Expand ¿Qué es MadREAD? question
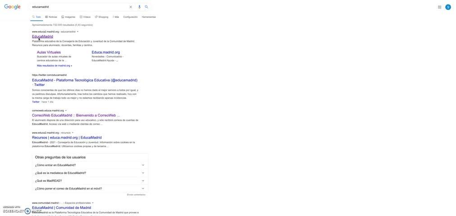 click(x=90, y=181)
